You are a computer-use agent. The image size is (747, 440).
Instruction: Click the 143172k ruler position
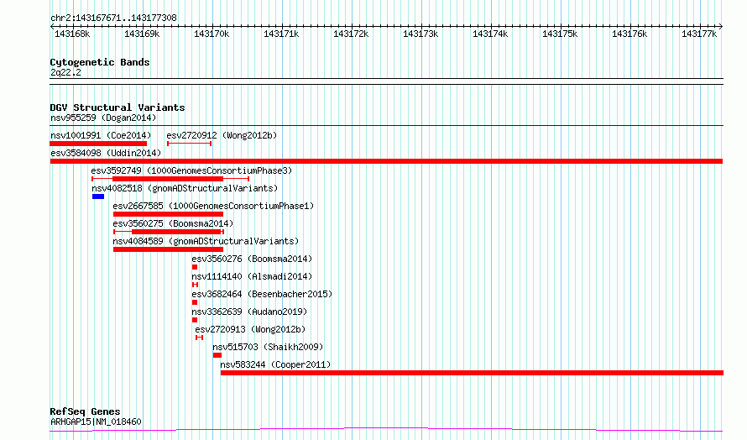pos(351,34)
